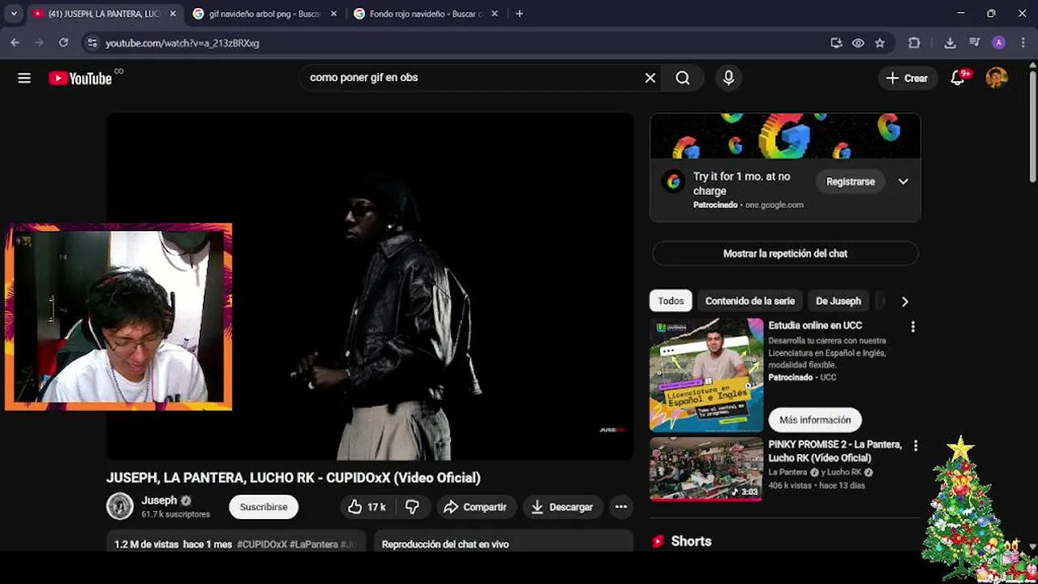Switch to Fondo rojo navideño tab

pyautogui.click(x=425, y=14)
